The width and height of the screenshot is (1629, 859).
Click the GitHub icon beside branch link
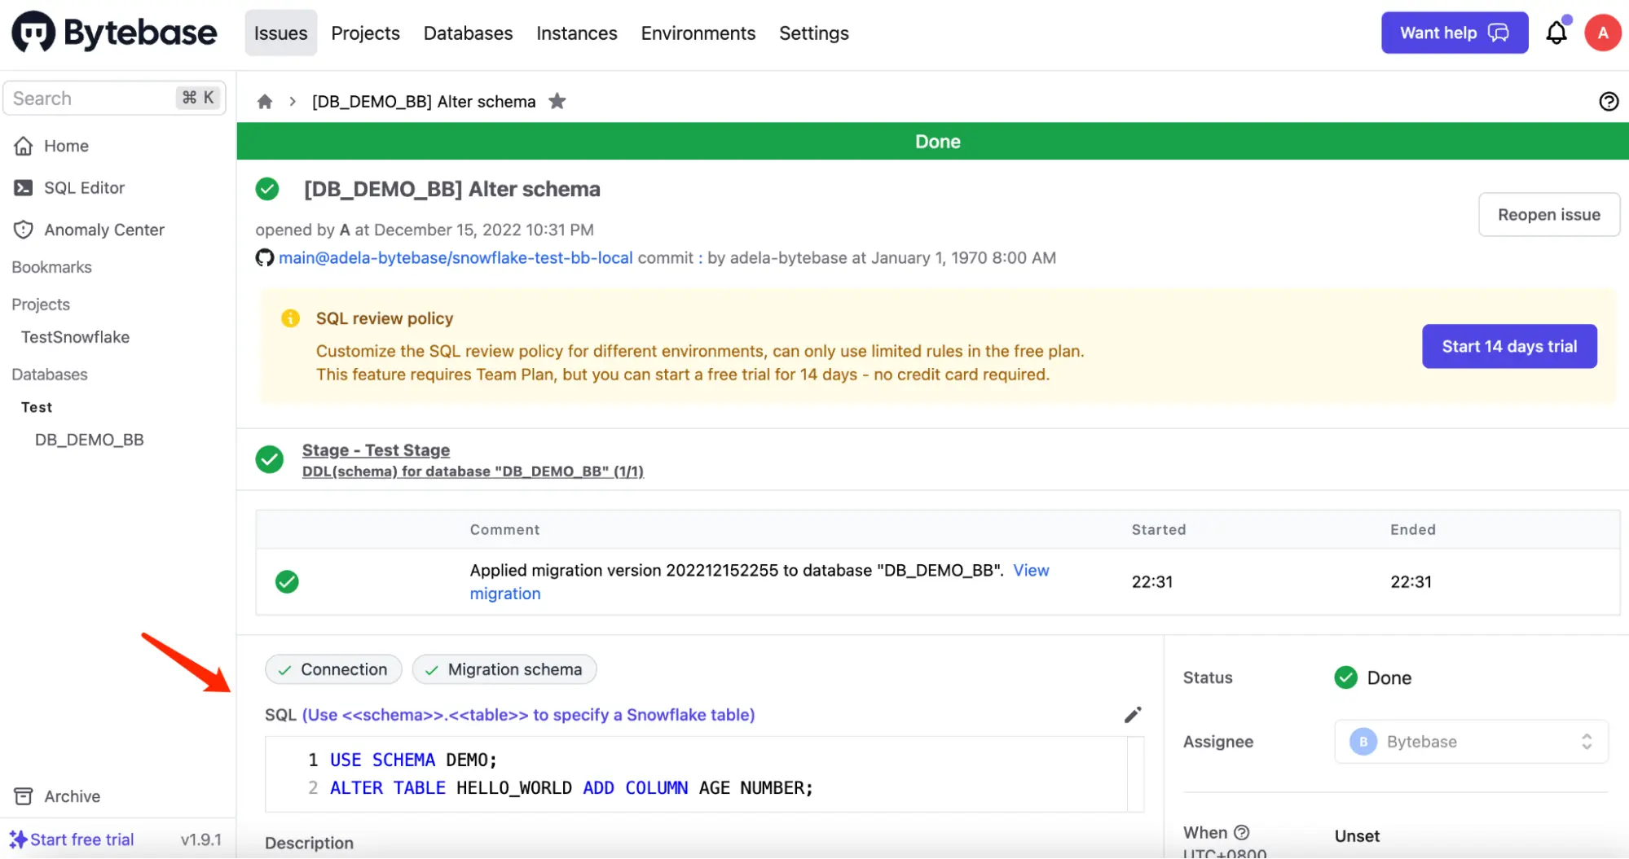point(265,258)
